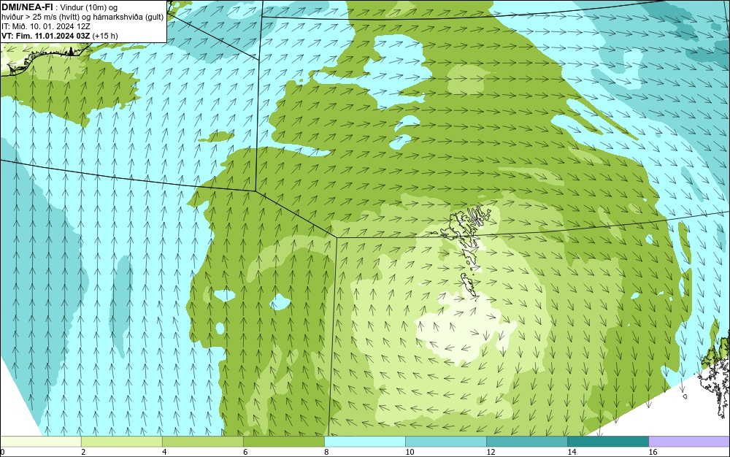Pick the 10–12 light teal legend swatch
730x457 pixels.
pyautogui.click(x=445, y=442)
